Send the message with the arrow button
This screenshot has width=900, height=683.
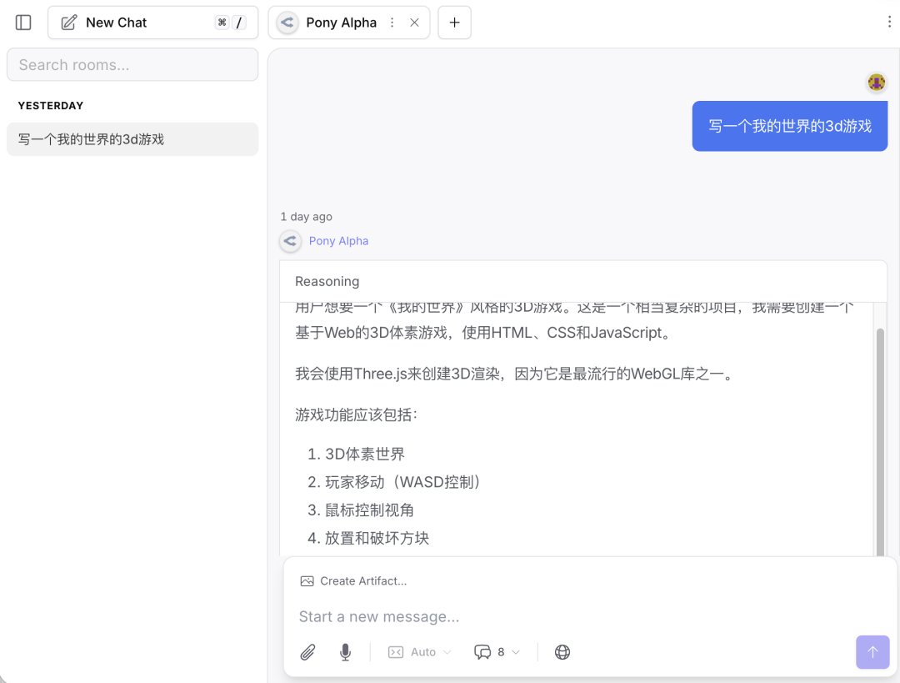(x=872, y=652)
